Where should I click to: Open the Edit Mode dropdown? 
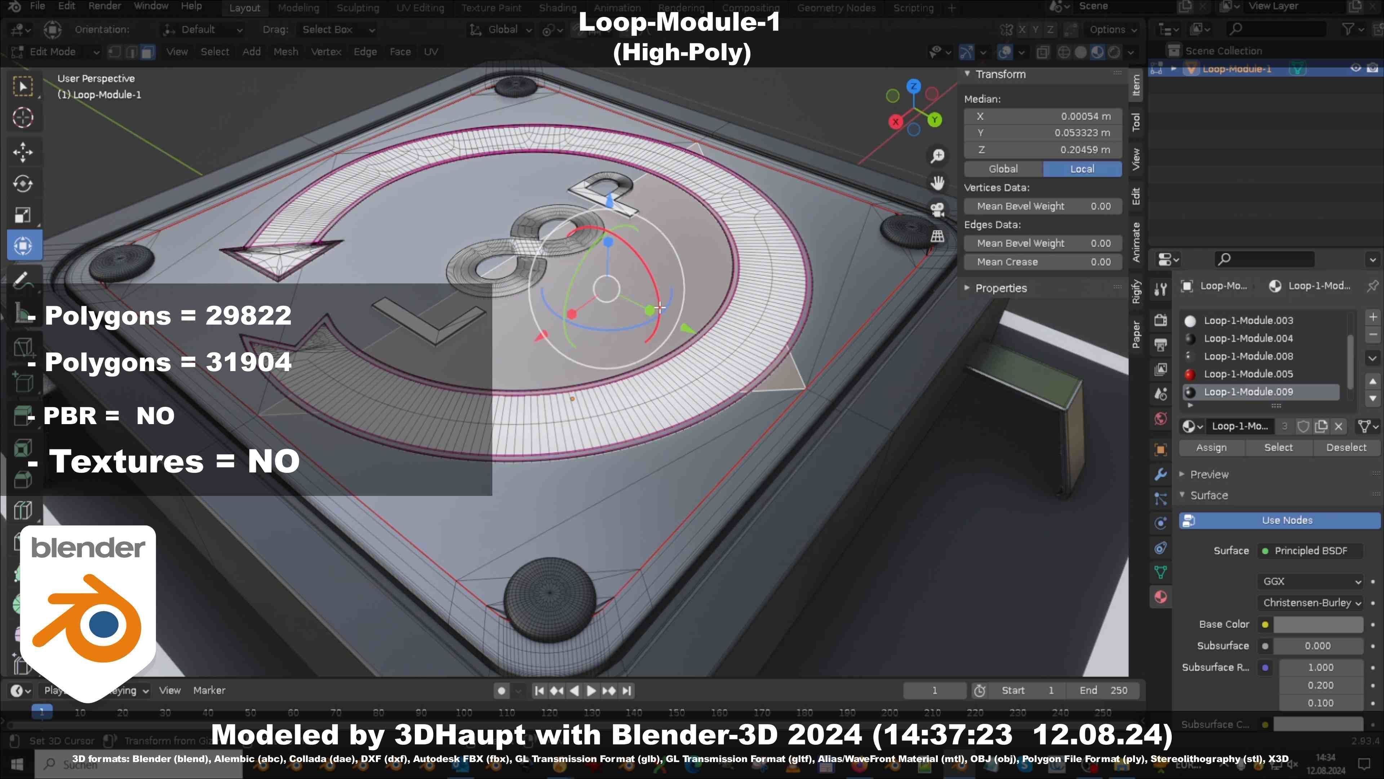tap(56, 52)
